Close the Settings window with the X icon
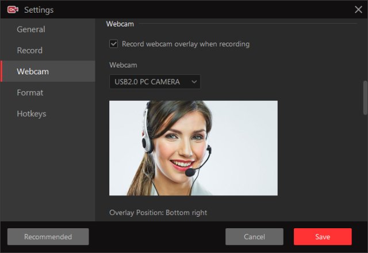 click(x=358, y=10)
